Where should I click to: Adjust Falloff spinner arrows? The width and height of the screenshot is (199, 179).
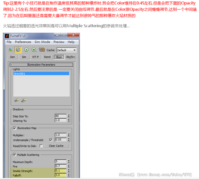(x=69, y=175)
